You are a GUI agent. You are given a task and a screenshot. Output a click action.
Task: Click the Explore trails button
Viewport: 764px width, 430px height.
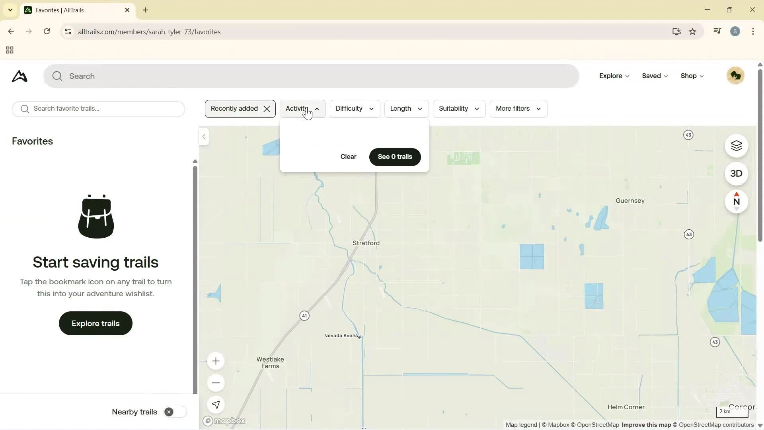pos(95,323)
